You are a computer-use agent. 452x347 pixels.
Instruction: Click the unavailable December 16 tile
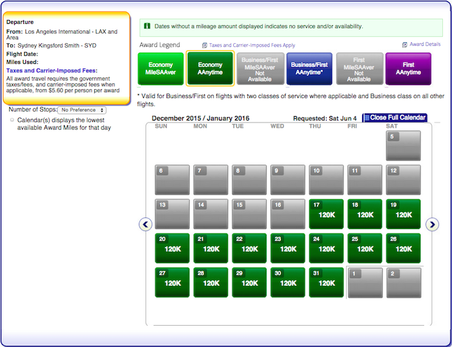coord(288,214)
